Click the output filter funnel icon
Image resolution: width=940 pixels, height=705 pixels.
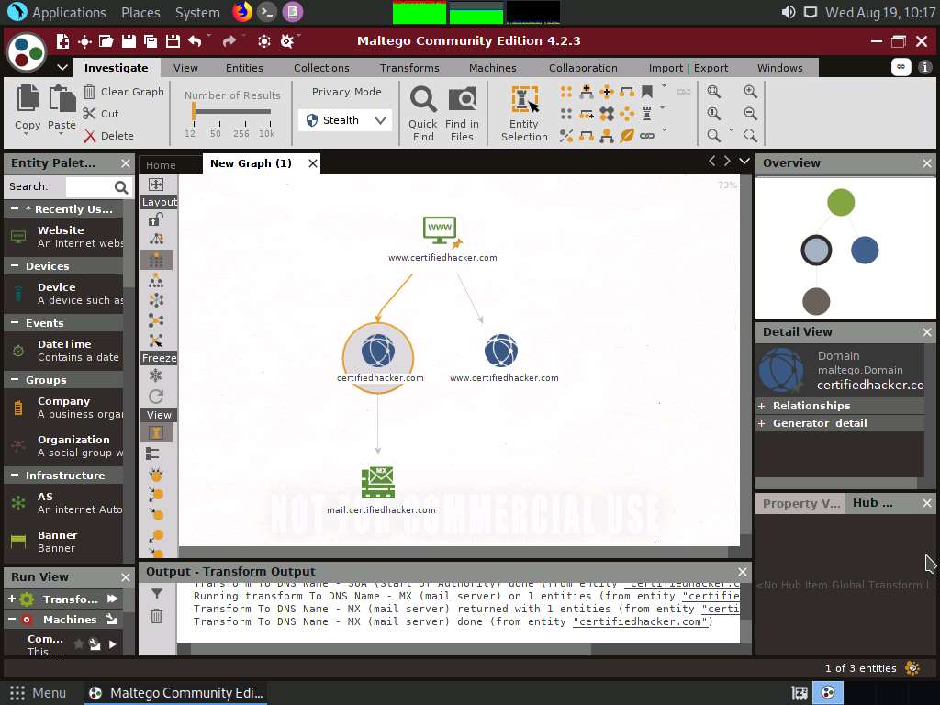pyautogui.click(x=156, y=594)
